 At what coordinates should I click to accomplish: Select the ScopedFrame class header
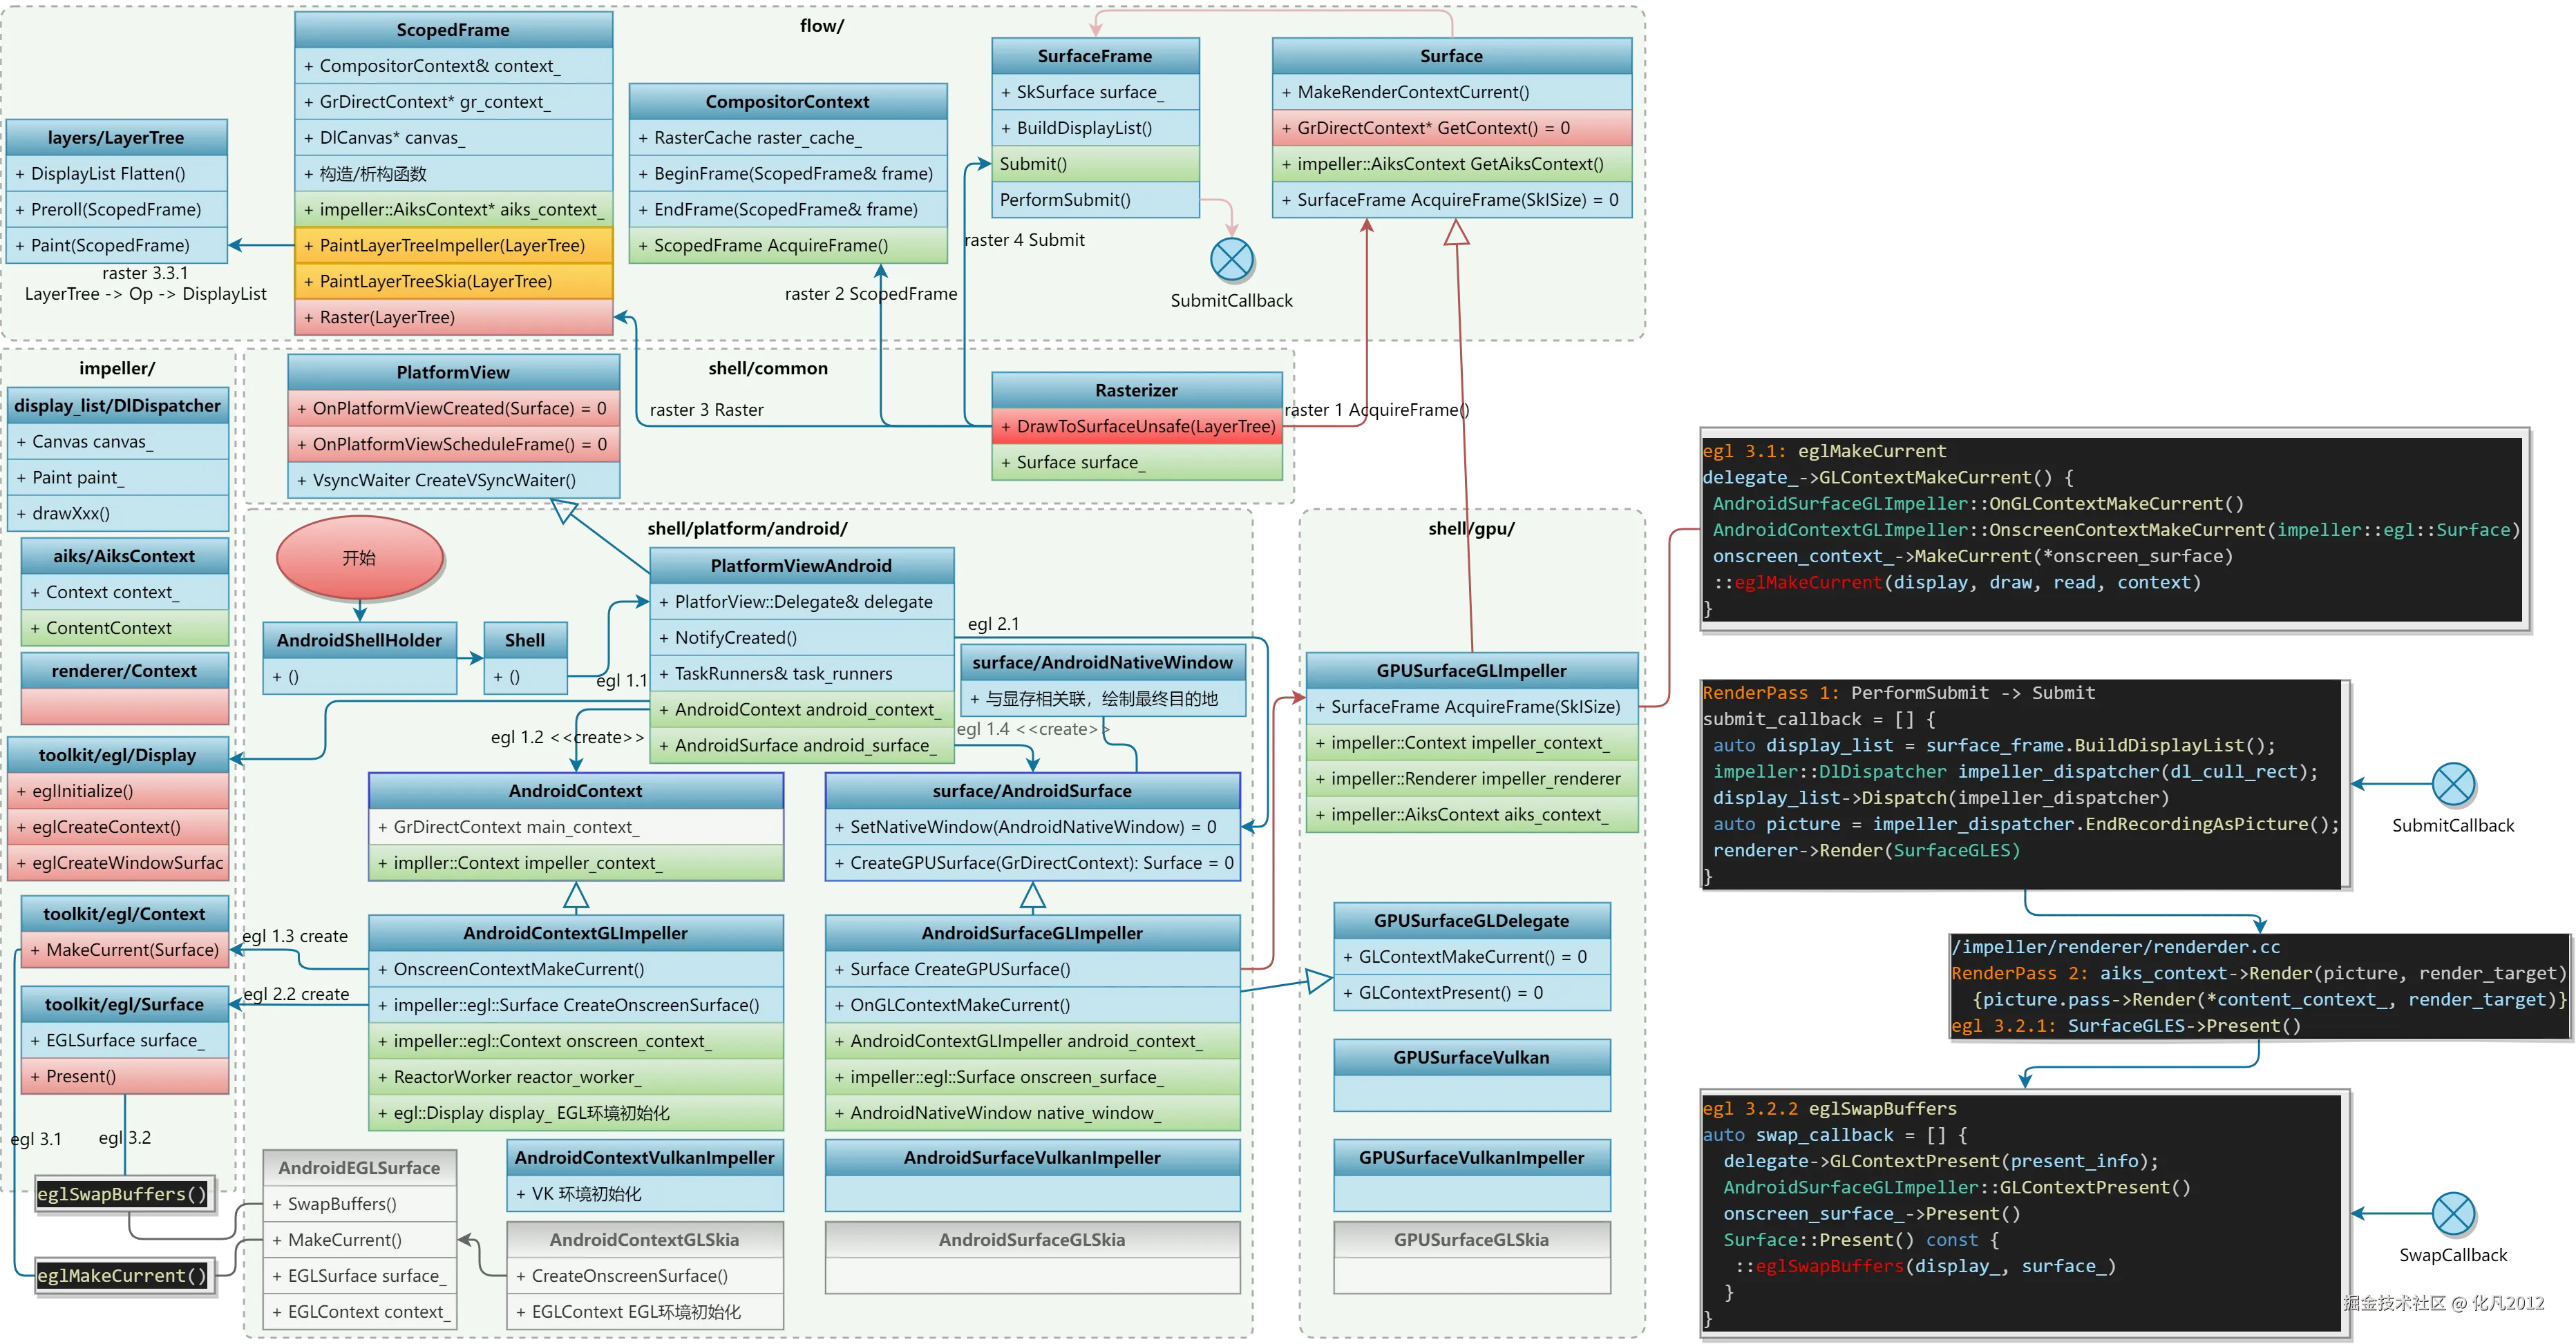tap(453, 30)
